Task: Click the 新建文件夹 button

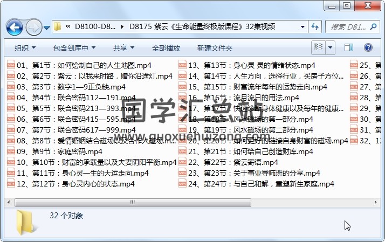Action: 215,48
